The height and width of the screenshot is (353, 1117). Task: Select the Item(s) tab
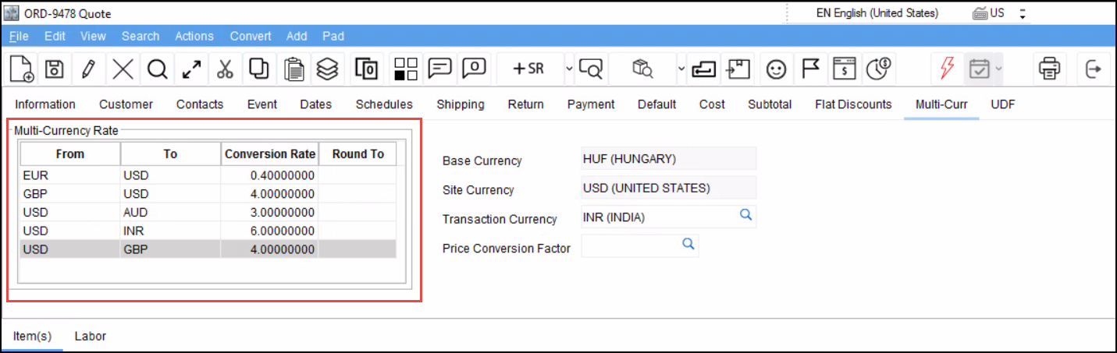[32, 336]
